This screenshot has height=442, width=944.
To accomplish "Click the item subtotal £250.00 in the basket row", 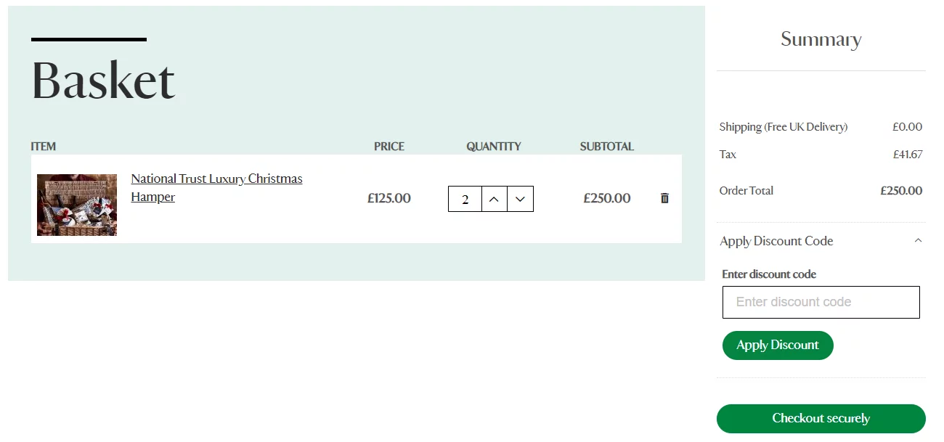I will pyautogui.click(x=607, y=198).
